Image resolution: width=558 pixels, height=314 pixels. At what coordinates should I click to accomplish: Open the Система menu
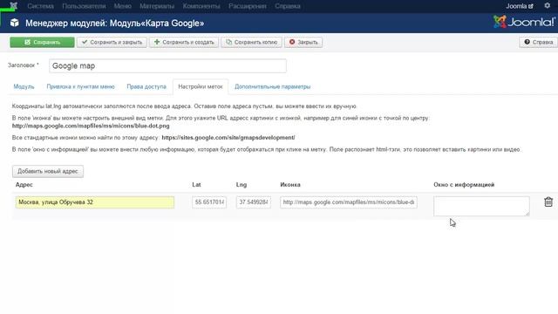point(41,6)
